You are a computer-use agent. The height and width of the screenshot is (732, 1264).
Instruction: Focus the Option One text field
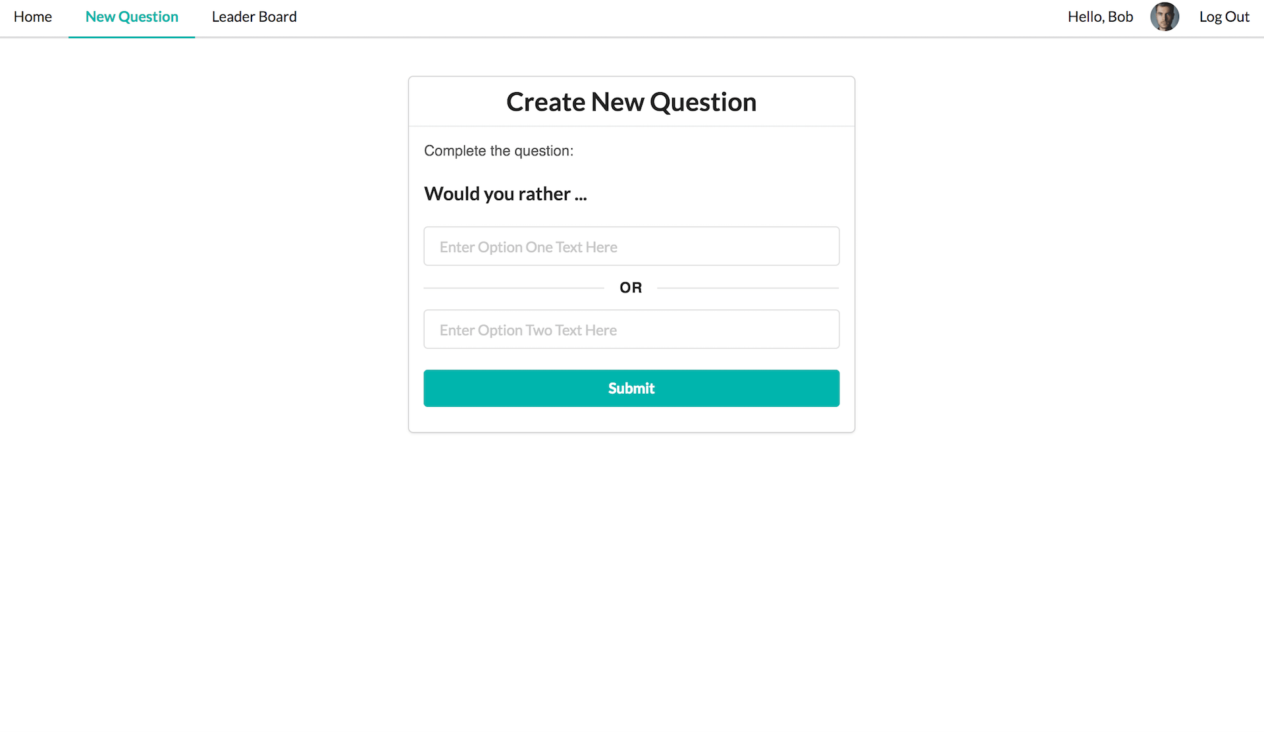[x=631, y=246]
